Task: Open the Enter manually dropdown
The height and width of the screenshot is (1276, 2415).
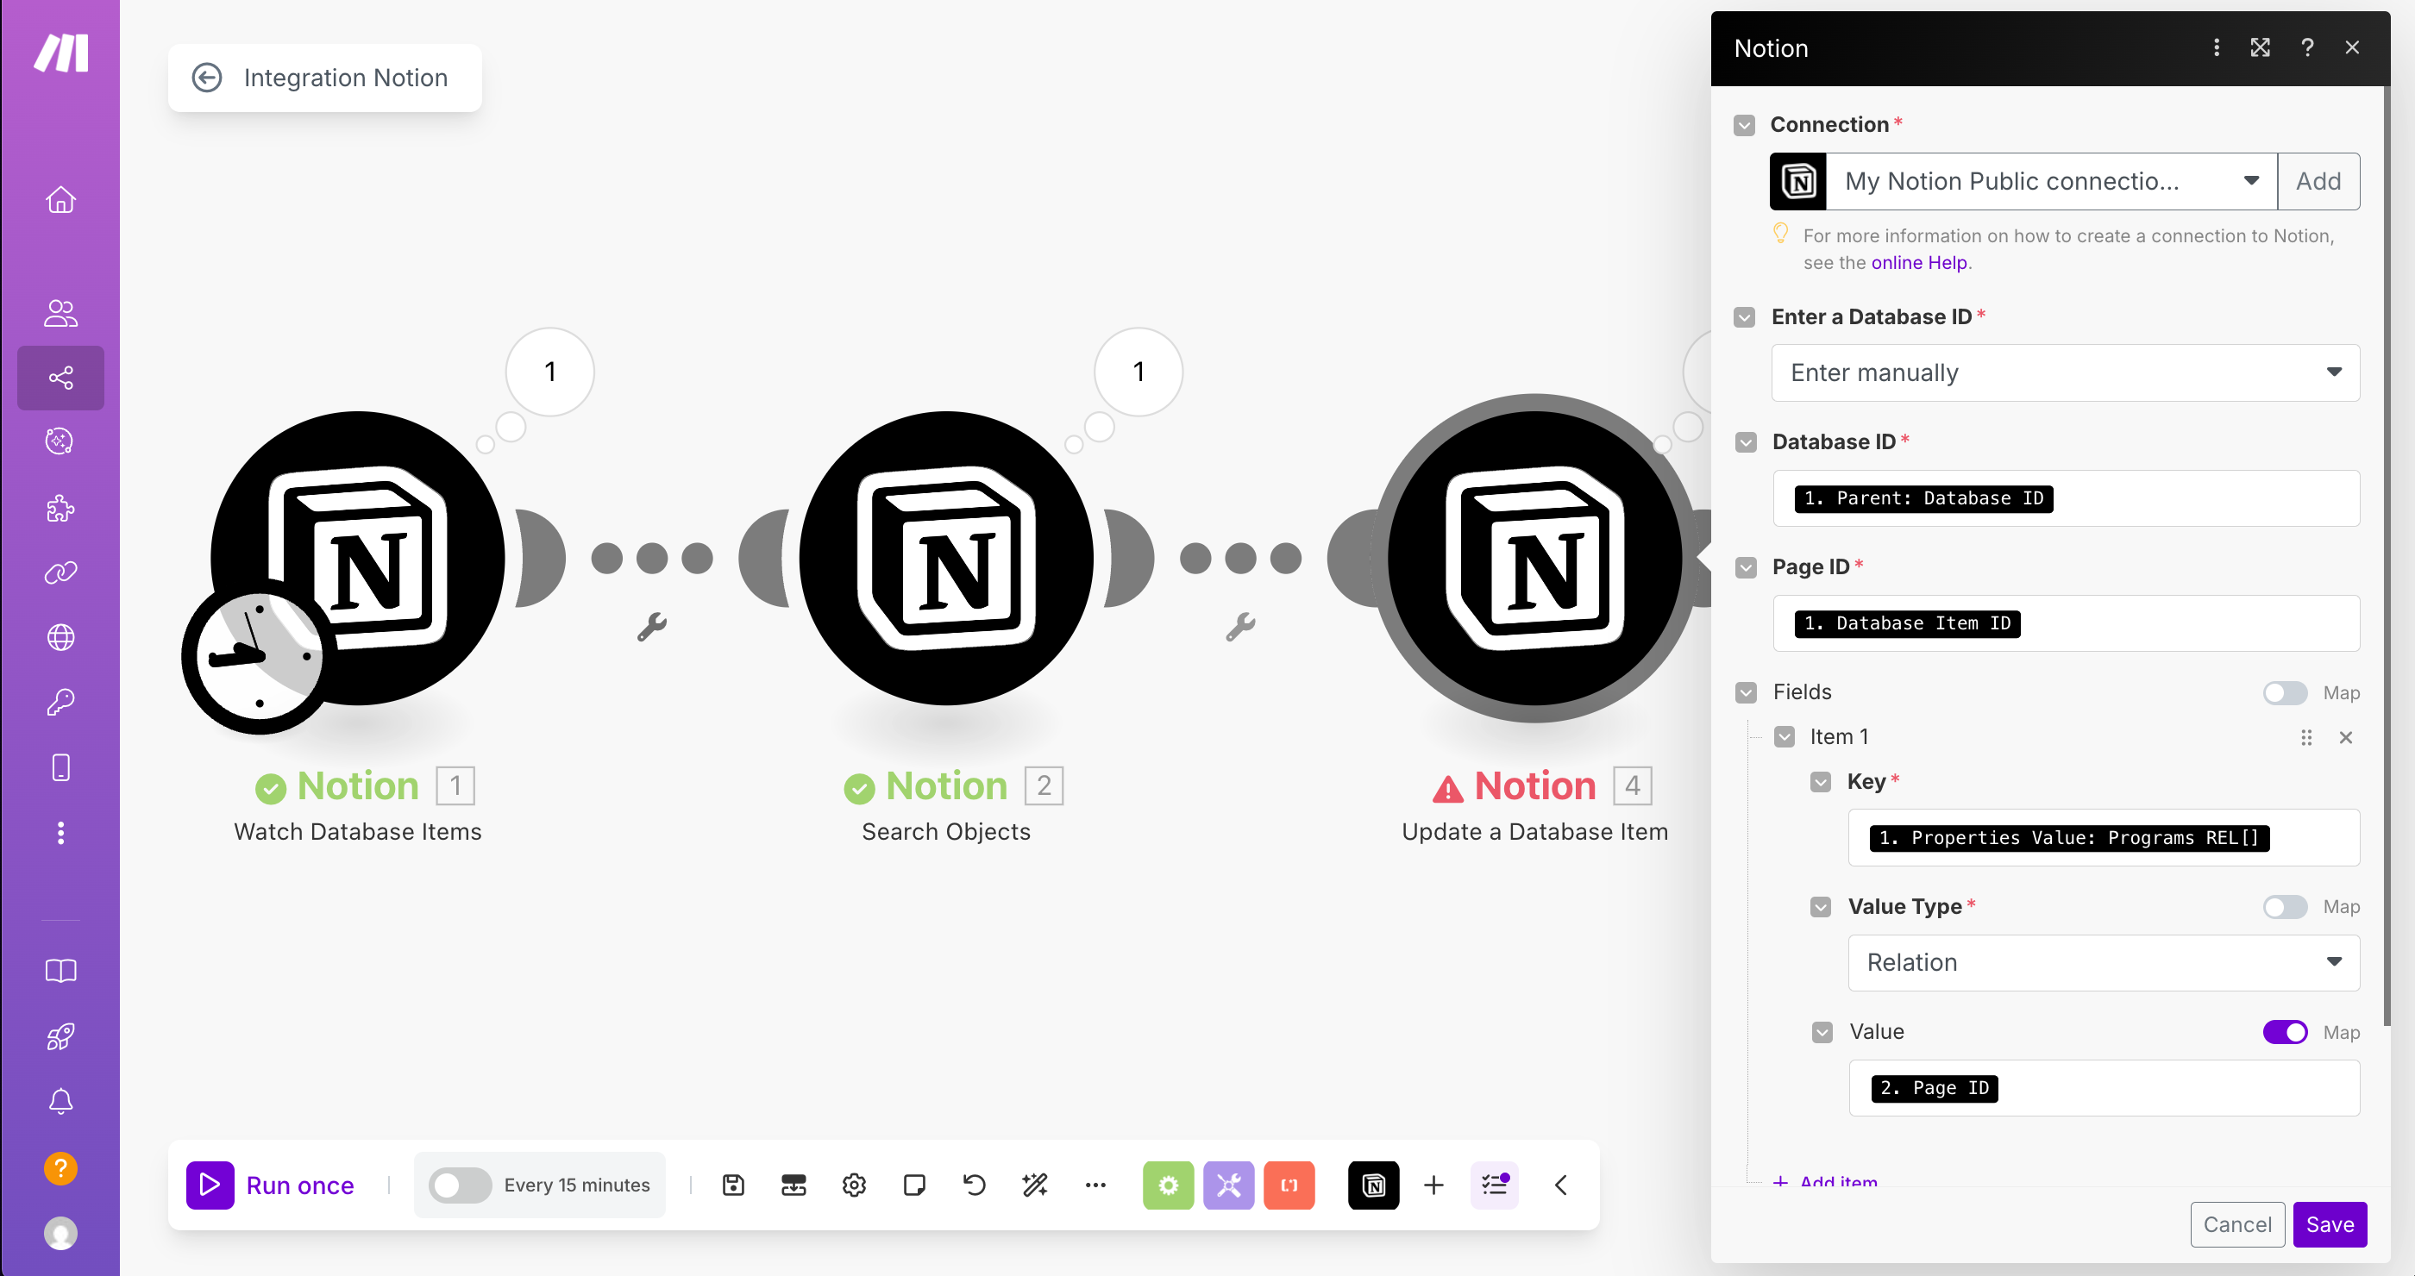Action: coord(2066,372)
